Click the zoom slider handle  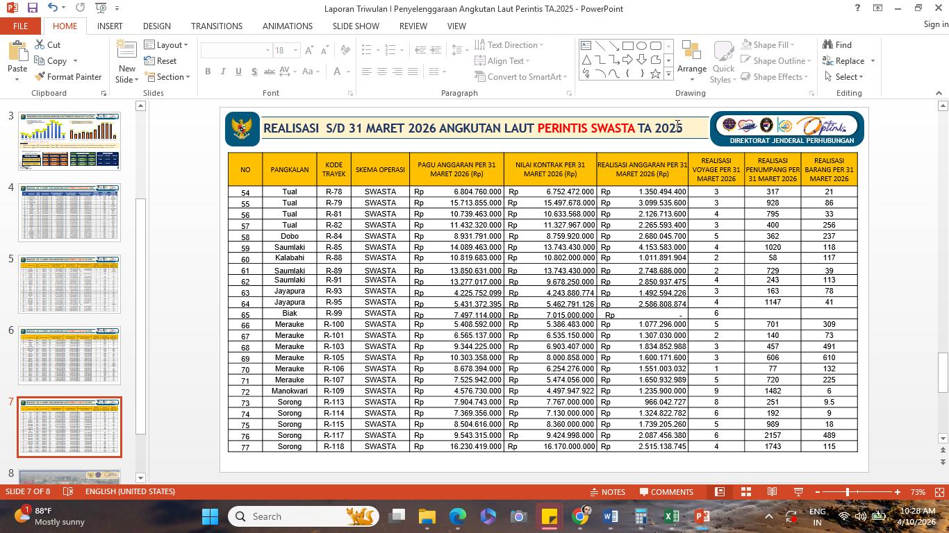click(x=847, y=492)
